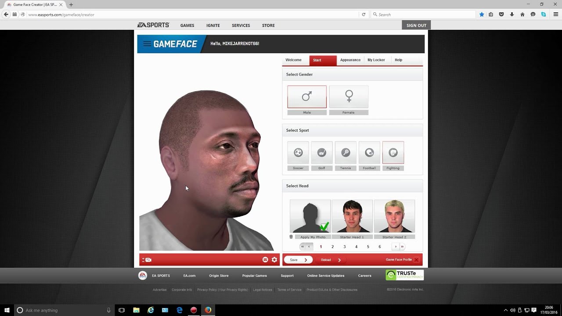Close the Game Face Profile with the X
This screenshot has height=316, width=562.
click(416, 260)
